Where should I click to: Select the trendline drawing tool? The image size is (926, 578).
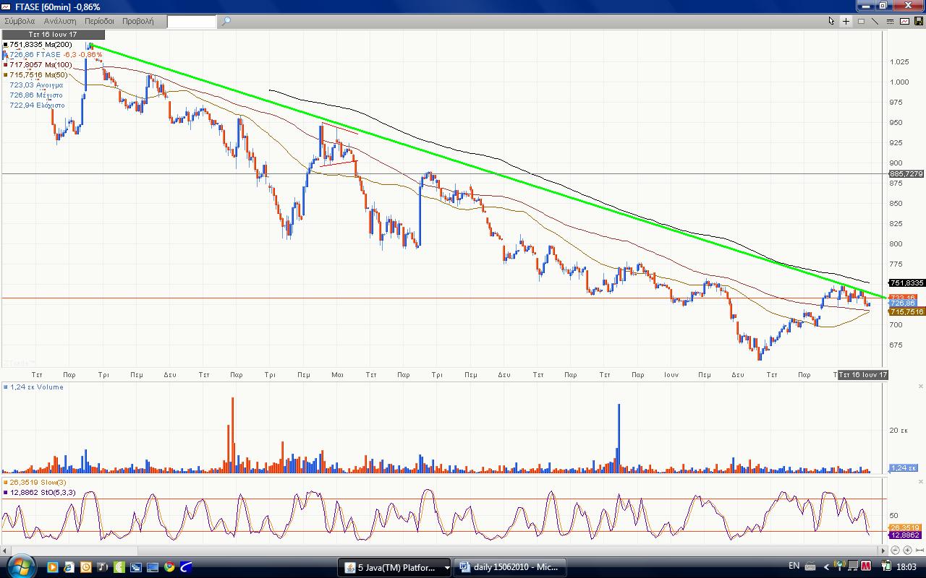pyautogui.click(x=875, y=21)
